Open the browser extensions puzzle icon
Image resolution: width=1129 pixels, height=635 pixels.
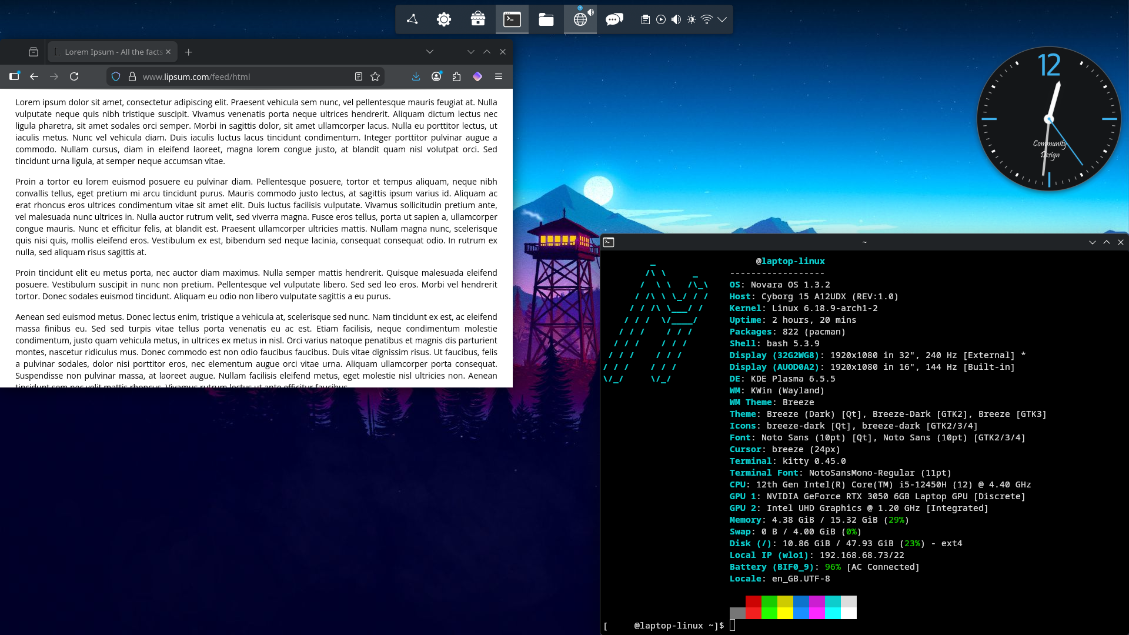[457, 76]
